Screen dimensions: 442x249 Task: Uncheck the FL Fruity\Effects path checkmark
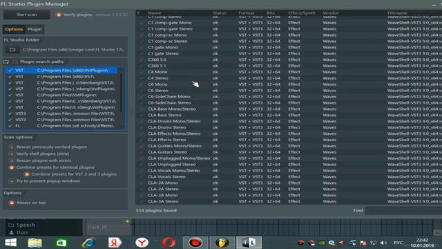tap(10, 126)
